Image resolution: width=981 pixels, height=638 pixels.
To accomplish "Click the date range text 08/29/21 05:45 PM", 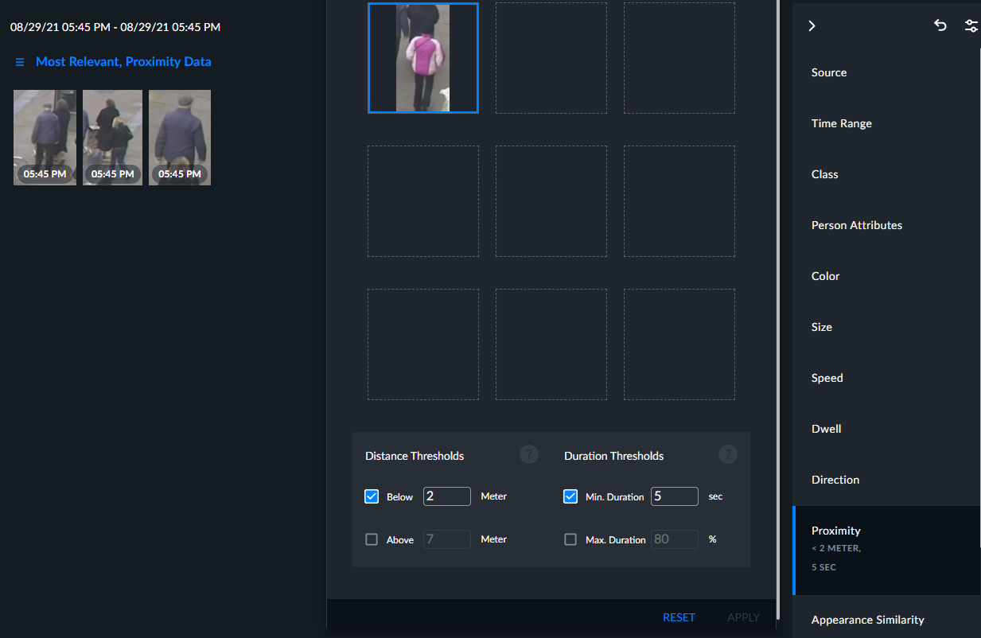I will (x=115, y=27).
